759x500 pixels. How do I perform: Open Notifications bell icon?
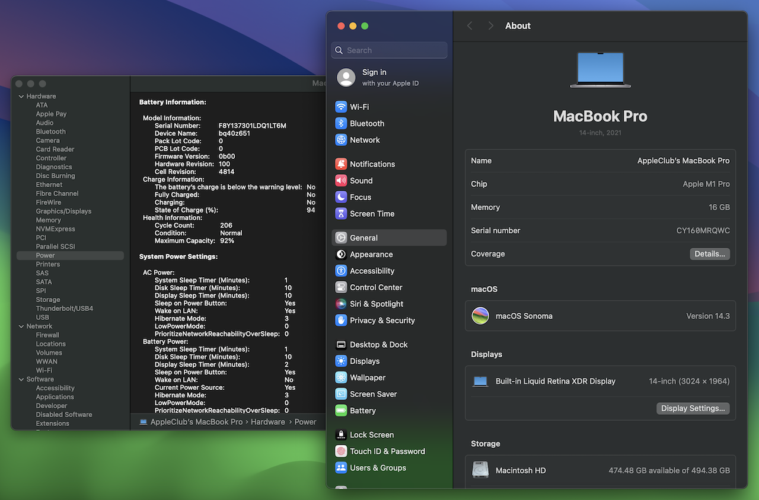click(x=341, y=164)
